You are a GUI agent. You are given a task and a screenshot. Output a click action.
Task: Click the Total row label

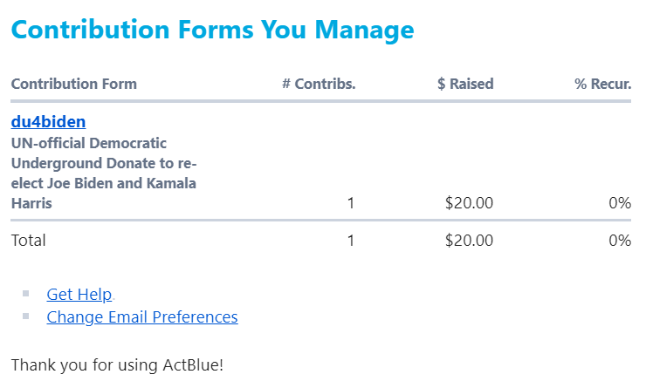[x=29, y=241]
